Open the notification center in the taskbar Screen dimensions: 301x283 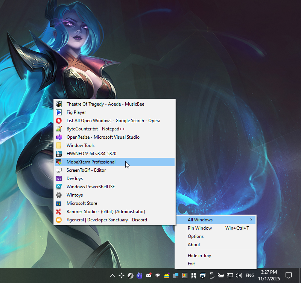(289, 275)
